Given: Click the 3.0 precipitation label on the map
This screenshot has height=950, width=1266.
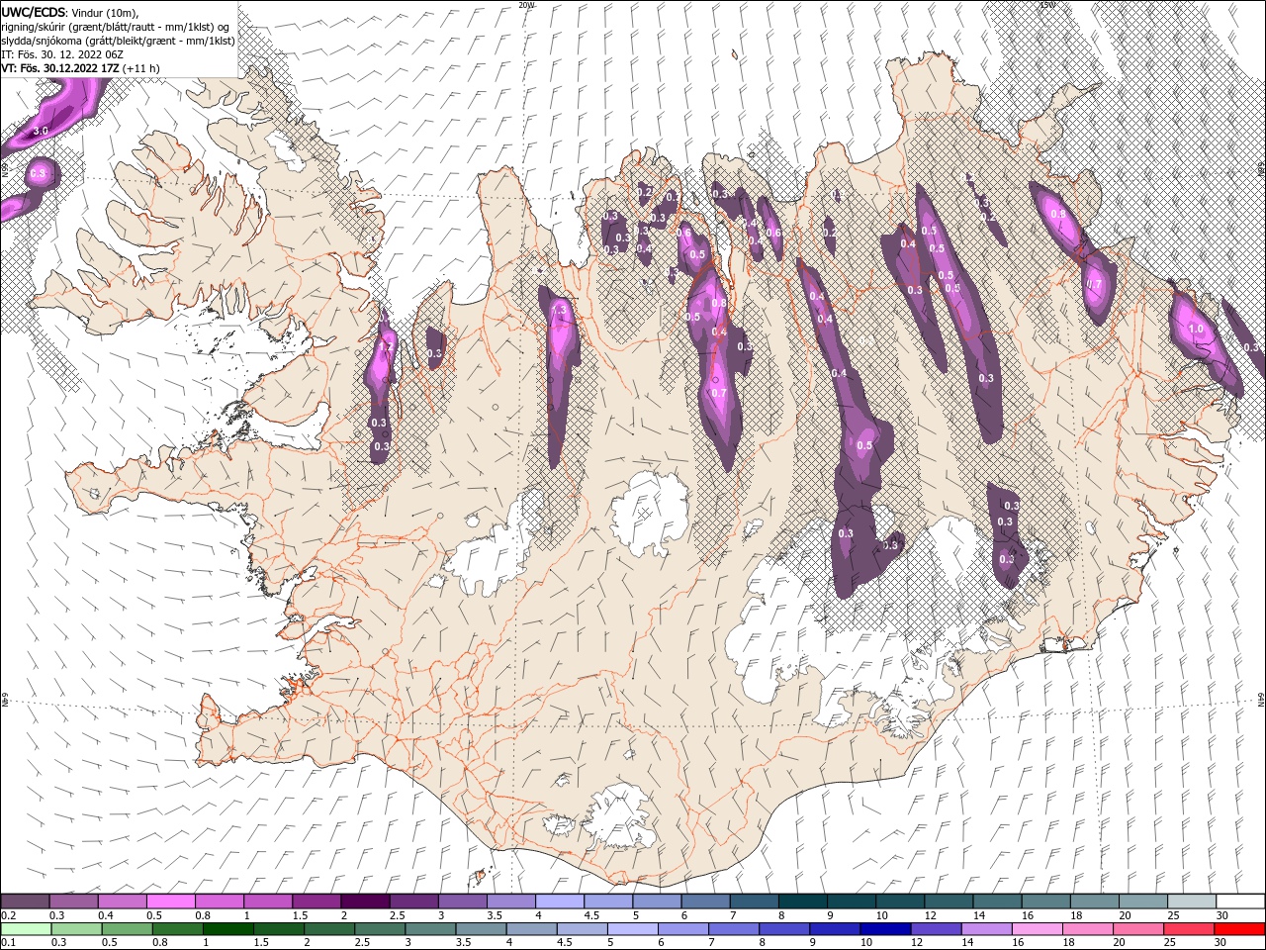Looking at the screenshot, I should [x=41, y=131].
